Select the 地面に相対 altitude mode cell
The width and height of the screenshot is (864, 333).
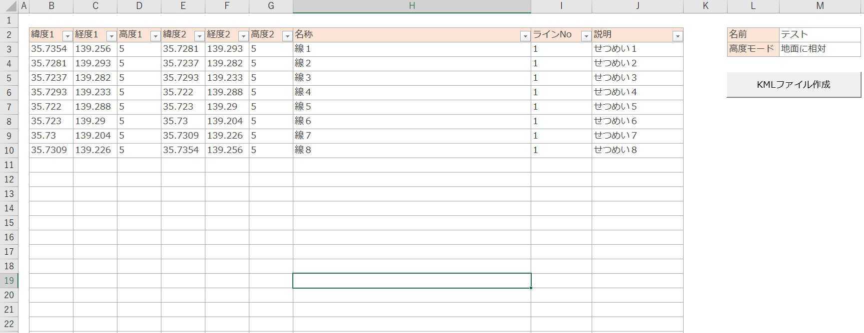coord(820,49)
